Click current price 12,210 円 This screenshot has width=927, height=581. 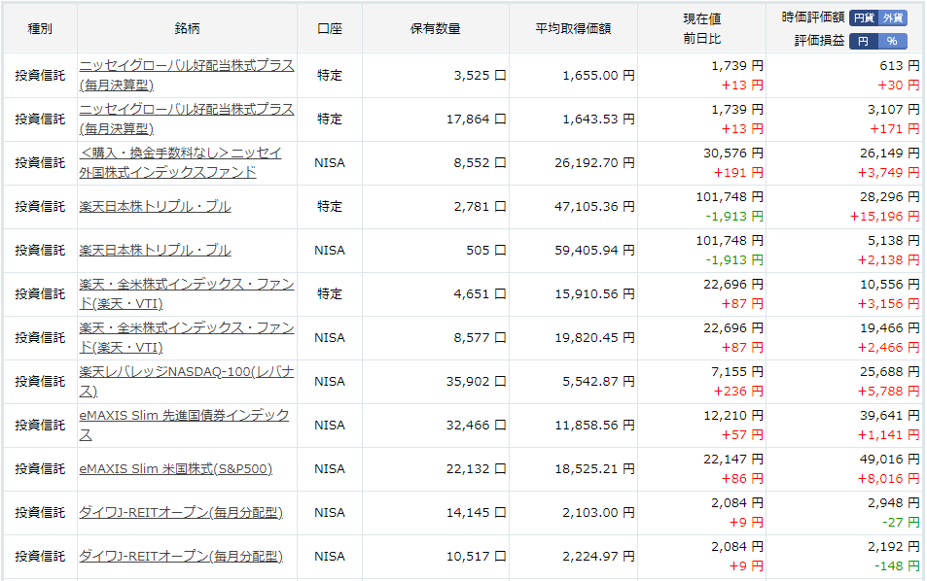733,415
